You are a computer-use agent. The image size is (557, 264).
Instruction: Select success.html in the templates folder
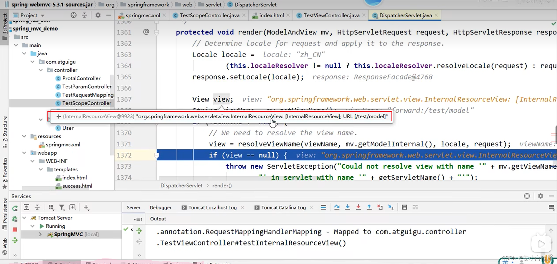coord(77,186)
